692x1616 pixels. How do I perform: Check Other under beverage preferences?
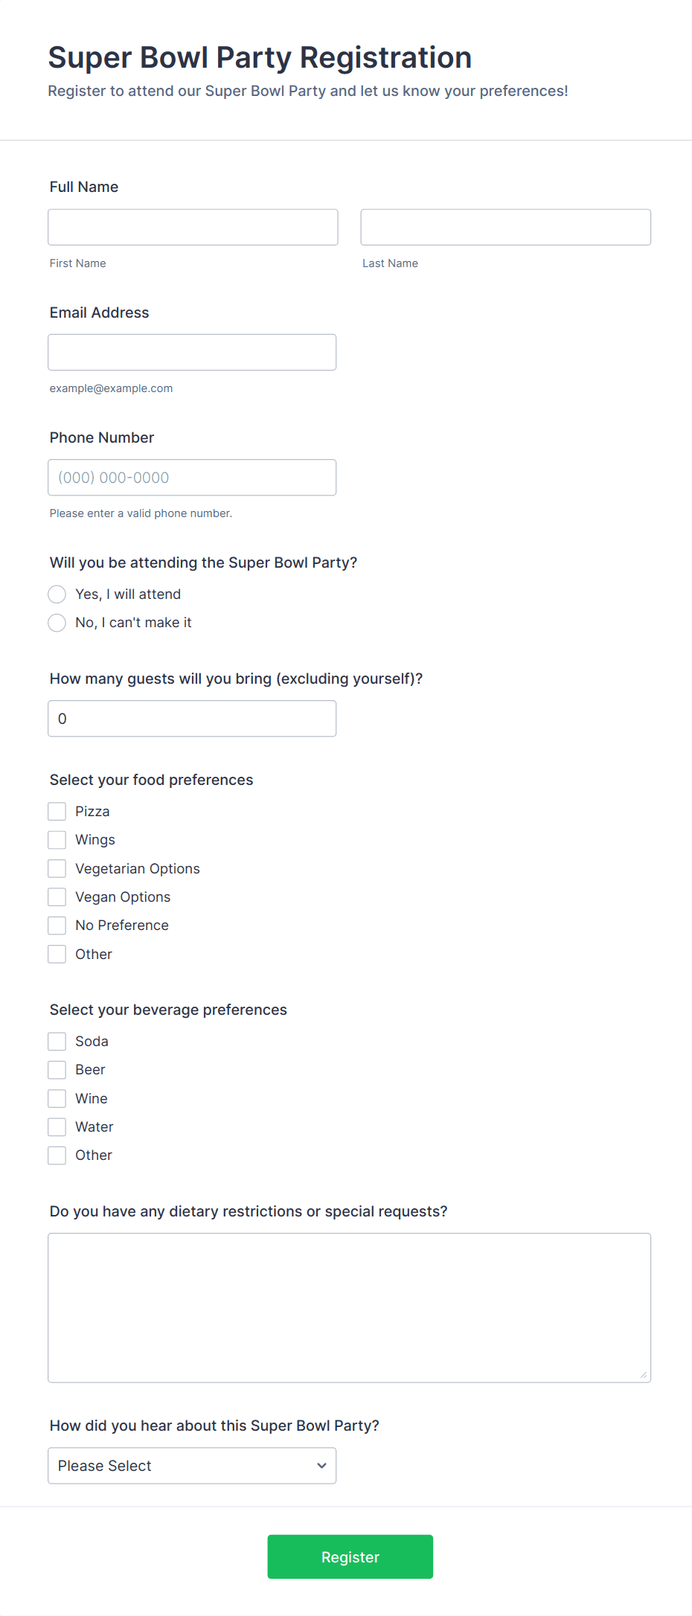pos(57,1155)
